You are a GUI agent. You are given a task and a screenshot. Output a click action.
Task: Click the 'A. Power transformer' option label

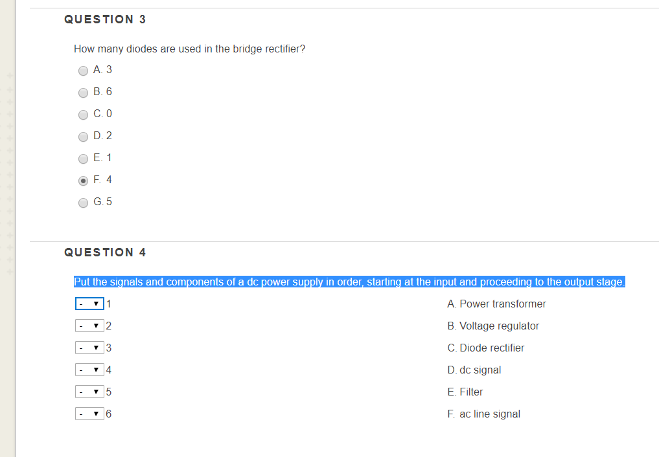(496, 304)
